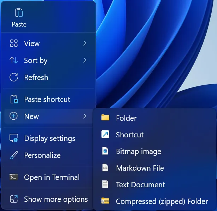Expand the chevron next to View

click(85, 44)
